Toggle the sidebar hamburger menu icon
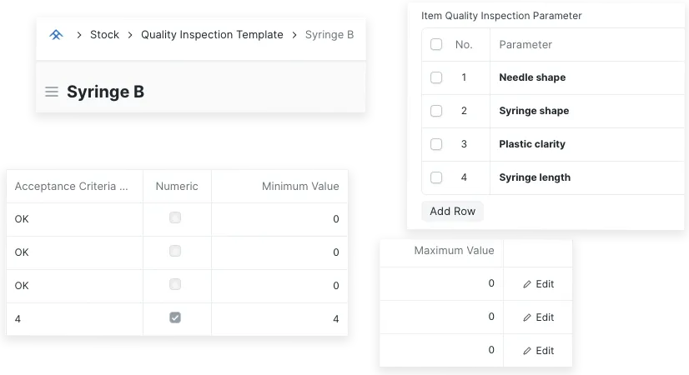 point(52,92)
